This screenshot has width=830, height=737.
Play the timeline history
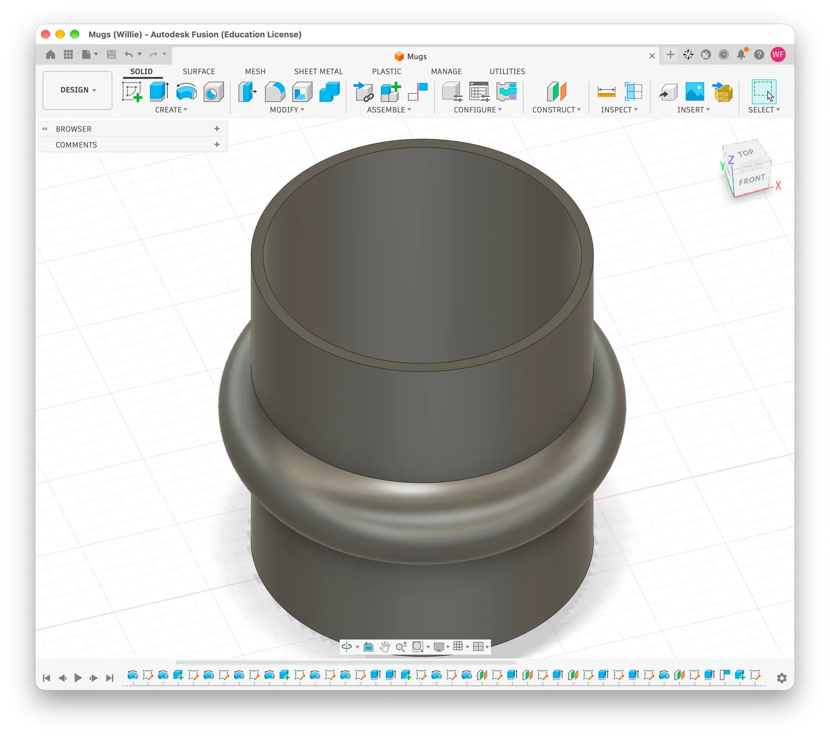[78, 677]
